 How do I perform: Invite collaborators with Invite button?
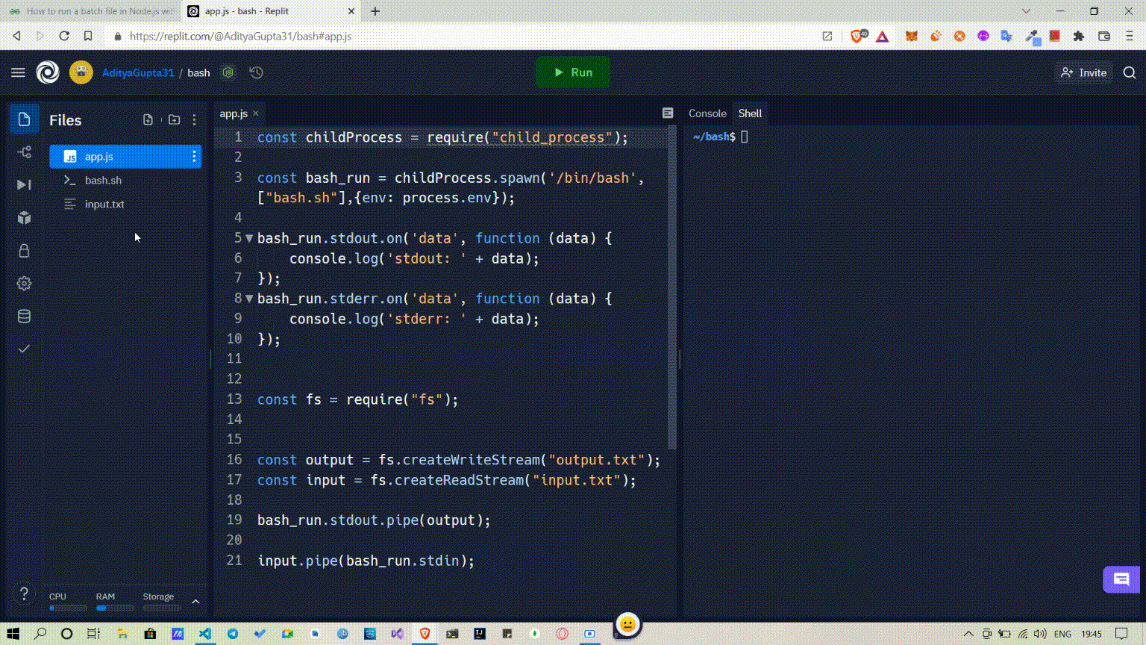(1083, 72)
